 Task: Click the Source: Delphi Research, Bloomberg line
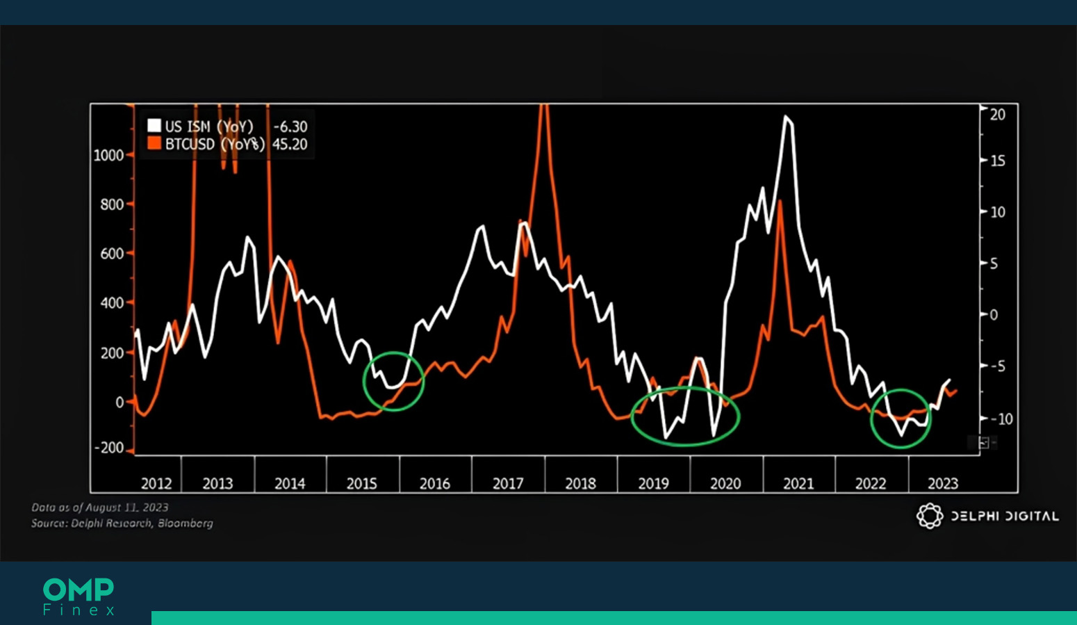(122, 523)
